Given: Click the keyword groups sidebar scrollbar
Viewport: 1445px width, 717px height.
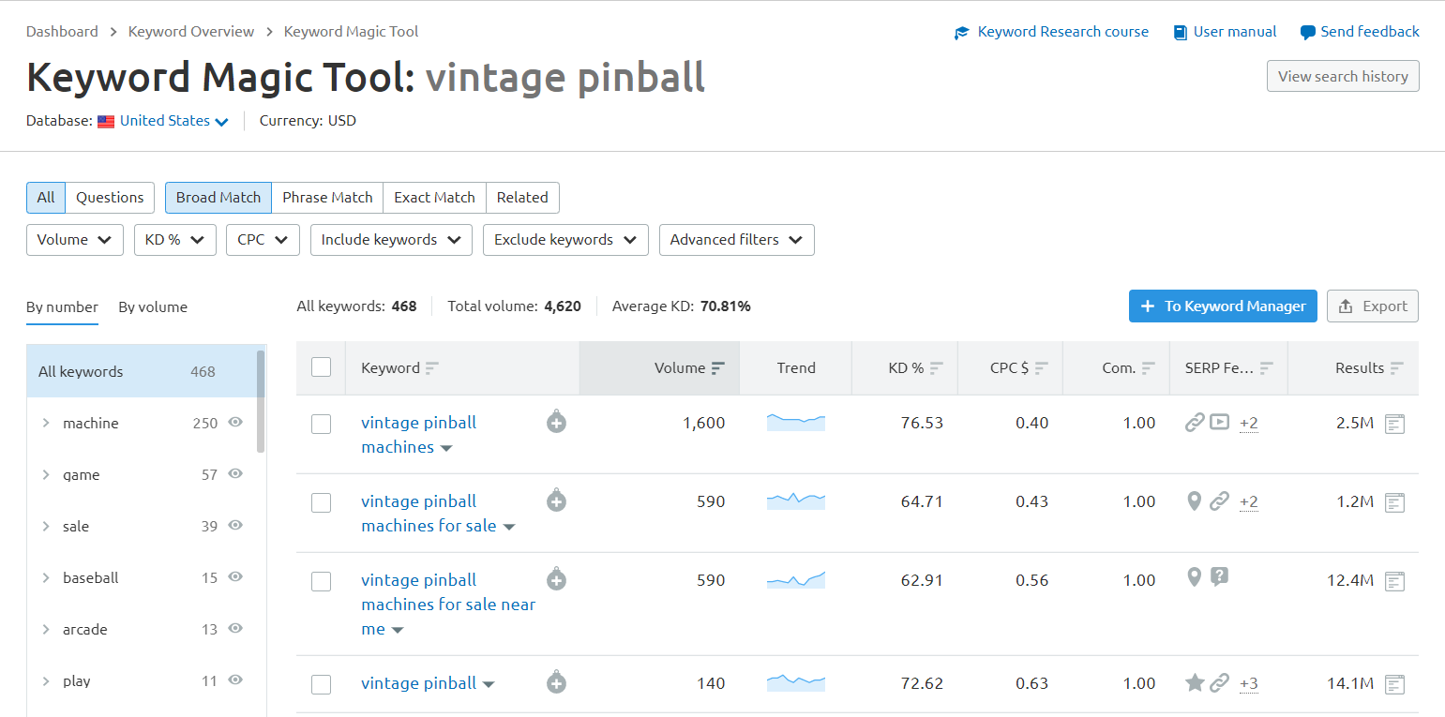Looking at the screenshot, I should coord(261,401).
